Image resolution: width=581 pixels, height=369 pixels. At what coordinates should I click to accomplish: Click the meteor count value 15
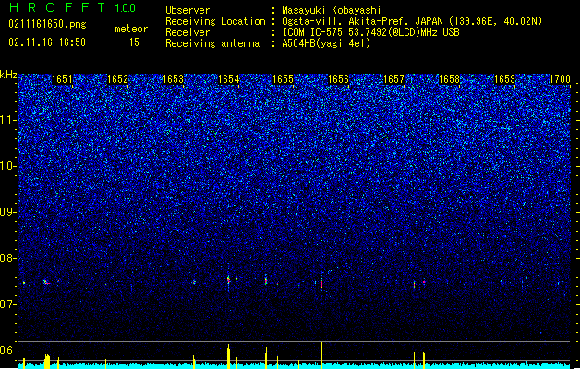[134, 42]
